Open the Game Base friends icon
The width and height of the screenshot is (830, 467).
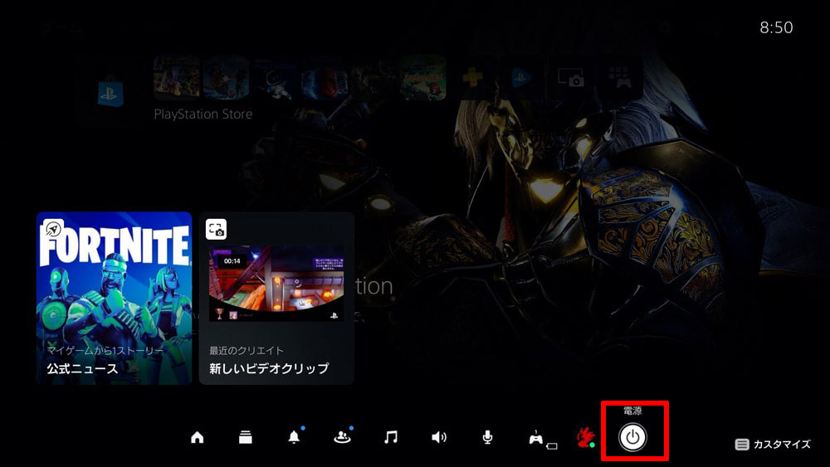(342, 437)
